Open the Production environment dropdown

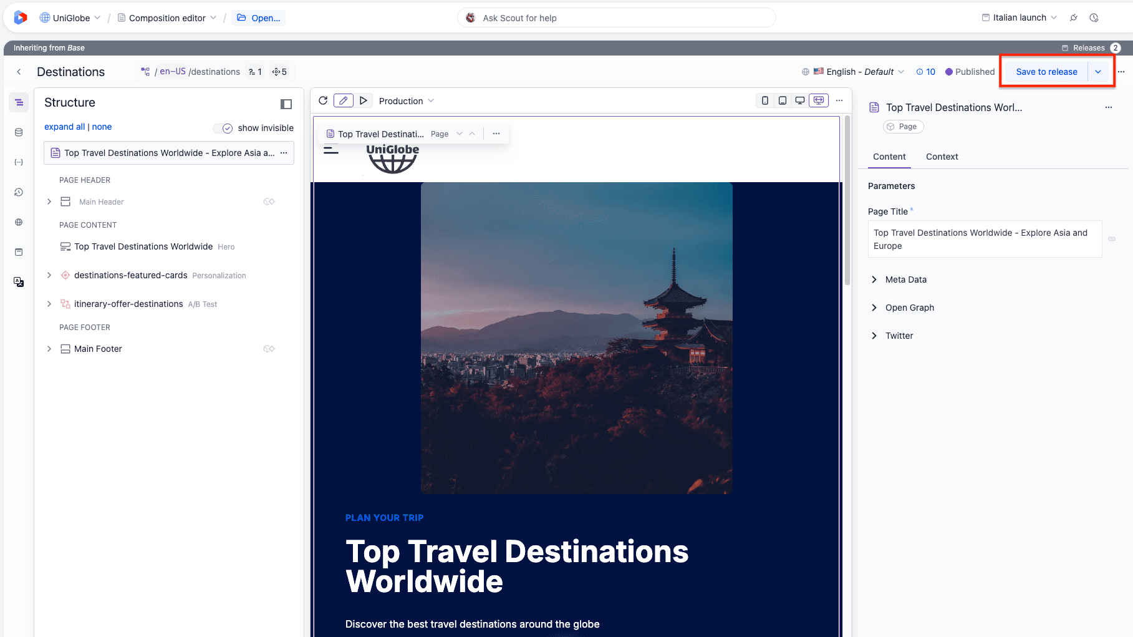pyautogui.click(x=407, y=101)
